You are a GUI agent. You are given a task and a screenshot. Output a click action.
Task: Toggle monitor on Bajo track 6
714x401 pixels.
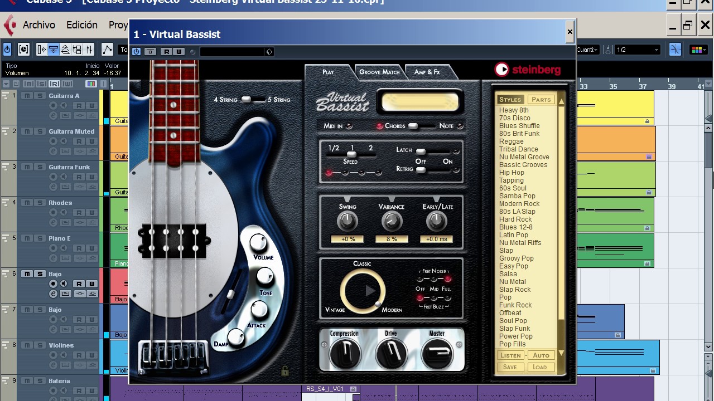tap(64, 284)
